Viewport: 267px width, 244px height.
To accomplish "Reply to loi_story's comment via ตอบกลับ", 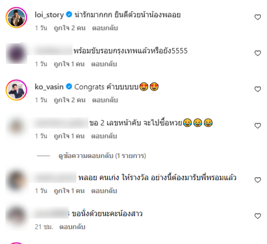I will pyautogui.click(x=105, y=28).
